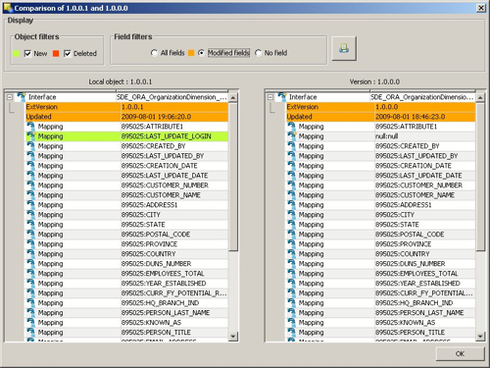Select right pane Updated 18:46:23 row
Viewport: 490px width, 368px height.
coord(381,117)
